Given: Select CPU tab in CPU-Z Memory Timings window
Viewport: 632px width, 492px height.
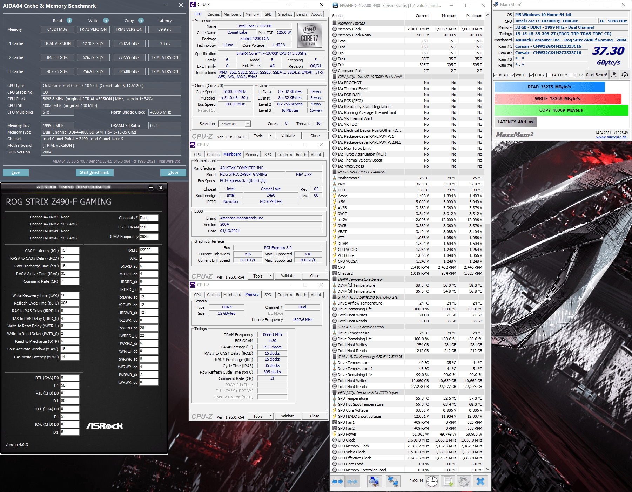Looking at the screenshot, I should (x=198, y=295).
